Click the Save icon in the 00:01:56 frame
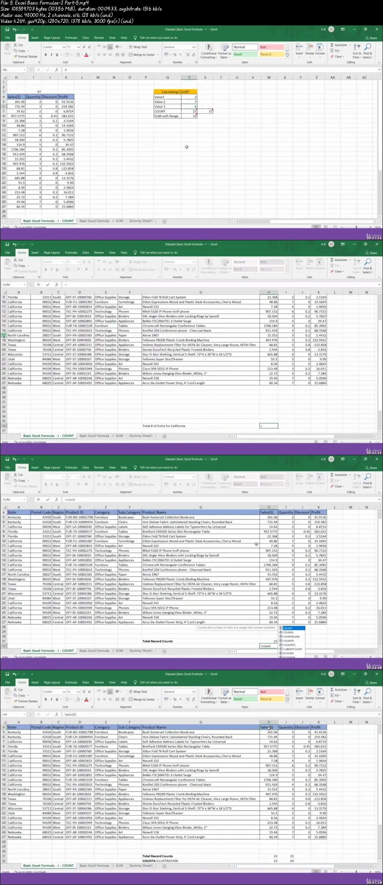 click(x=7, y=30)
